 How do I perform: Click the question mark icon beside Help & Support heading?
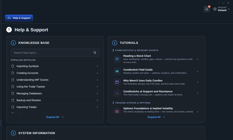9,30
